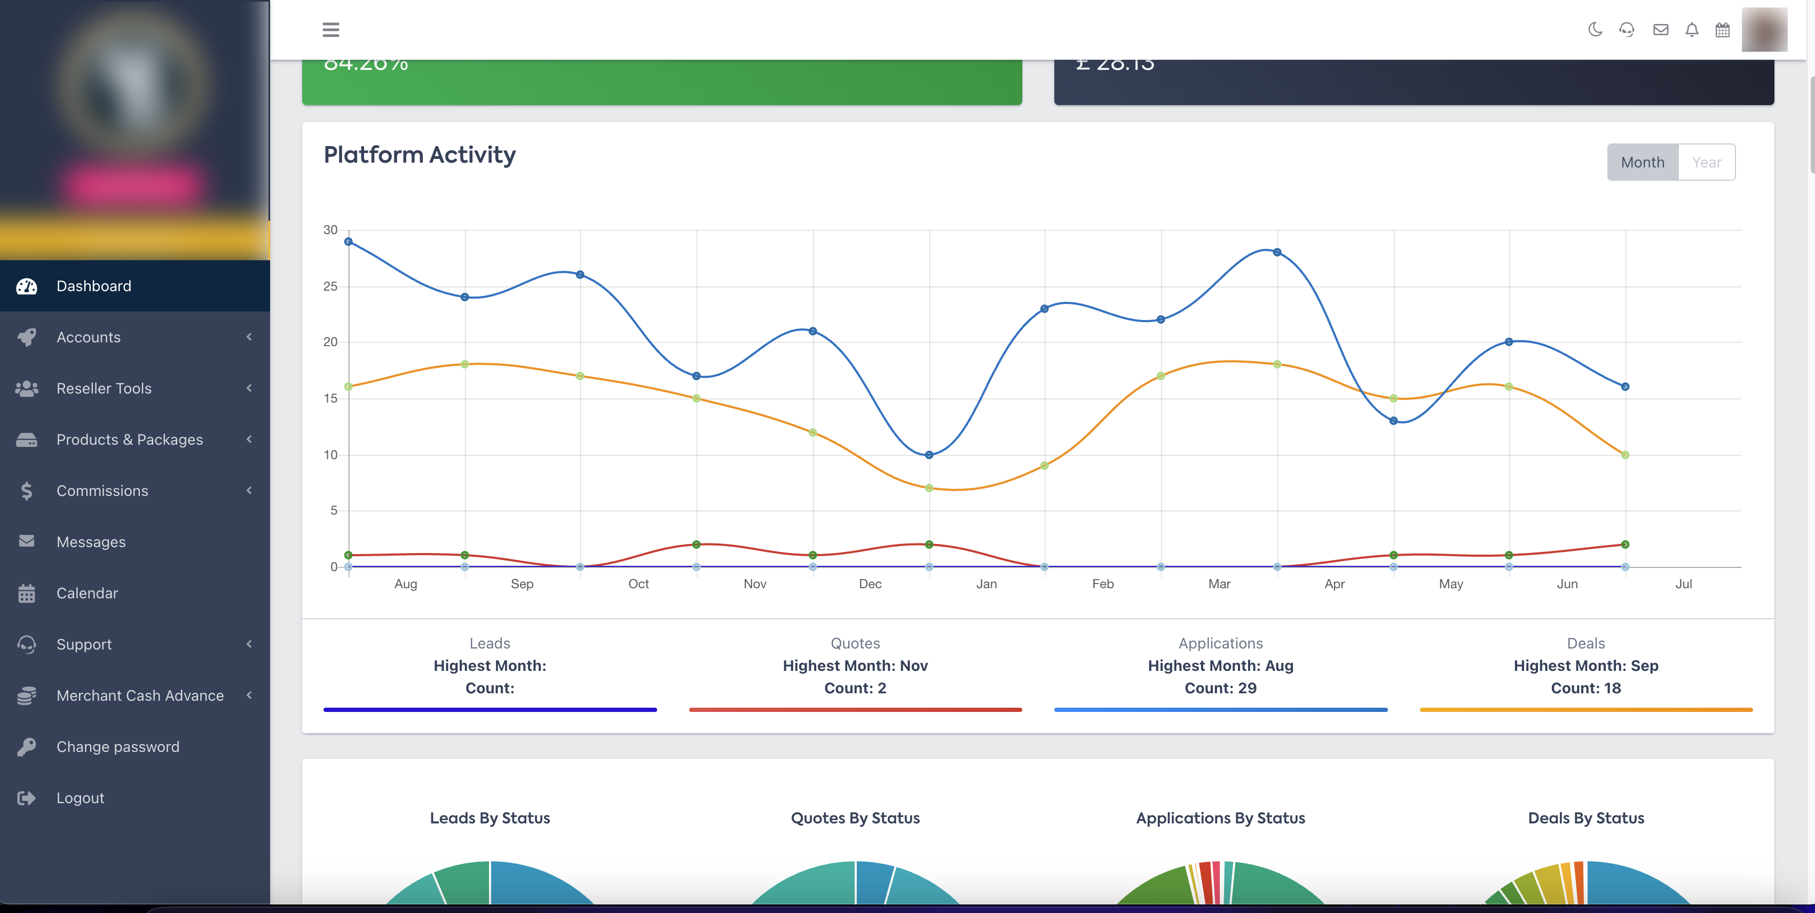Screen dimensions: 1815x913
Task: Switch chart to Month view
Action: 1643,163
